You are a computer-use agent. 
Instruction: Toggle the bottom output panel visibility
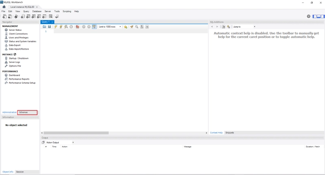[x=318, y=16]
